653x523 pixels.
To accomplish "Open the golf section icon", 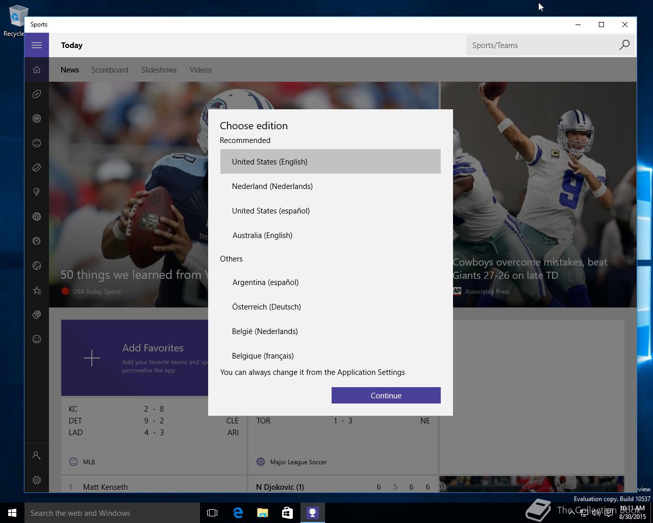I will coord(37,192).
